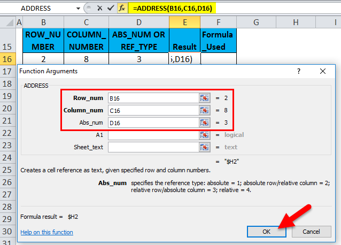Select column A header

(x=19, y=22)
